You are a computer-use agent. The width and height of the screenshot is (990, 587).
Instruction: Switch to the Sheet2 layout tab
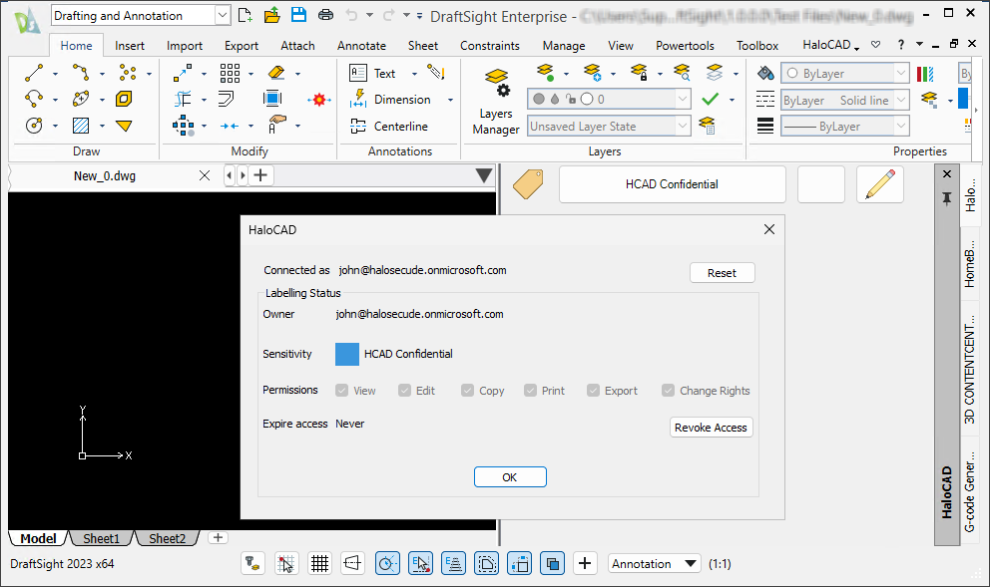pyautogui.click(x=167, y=538)
